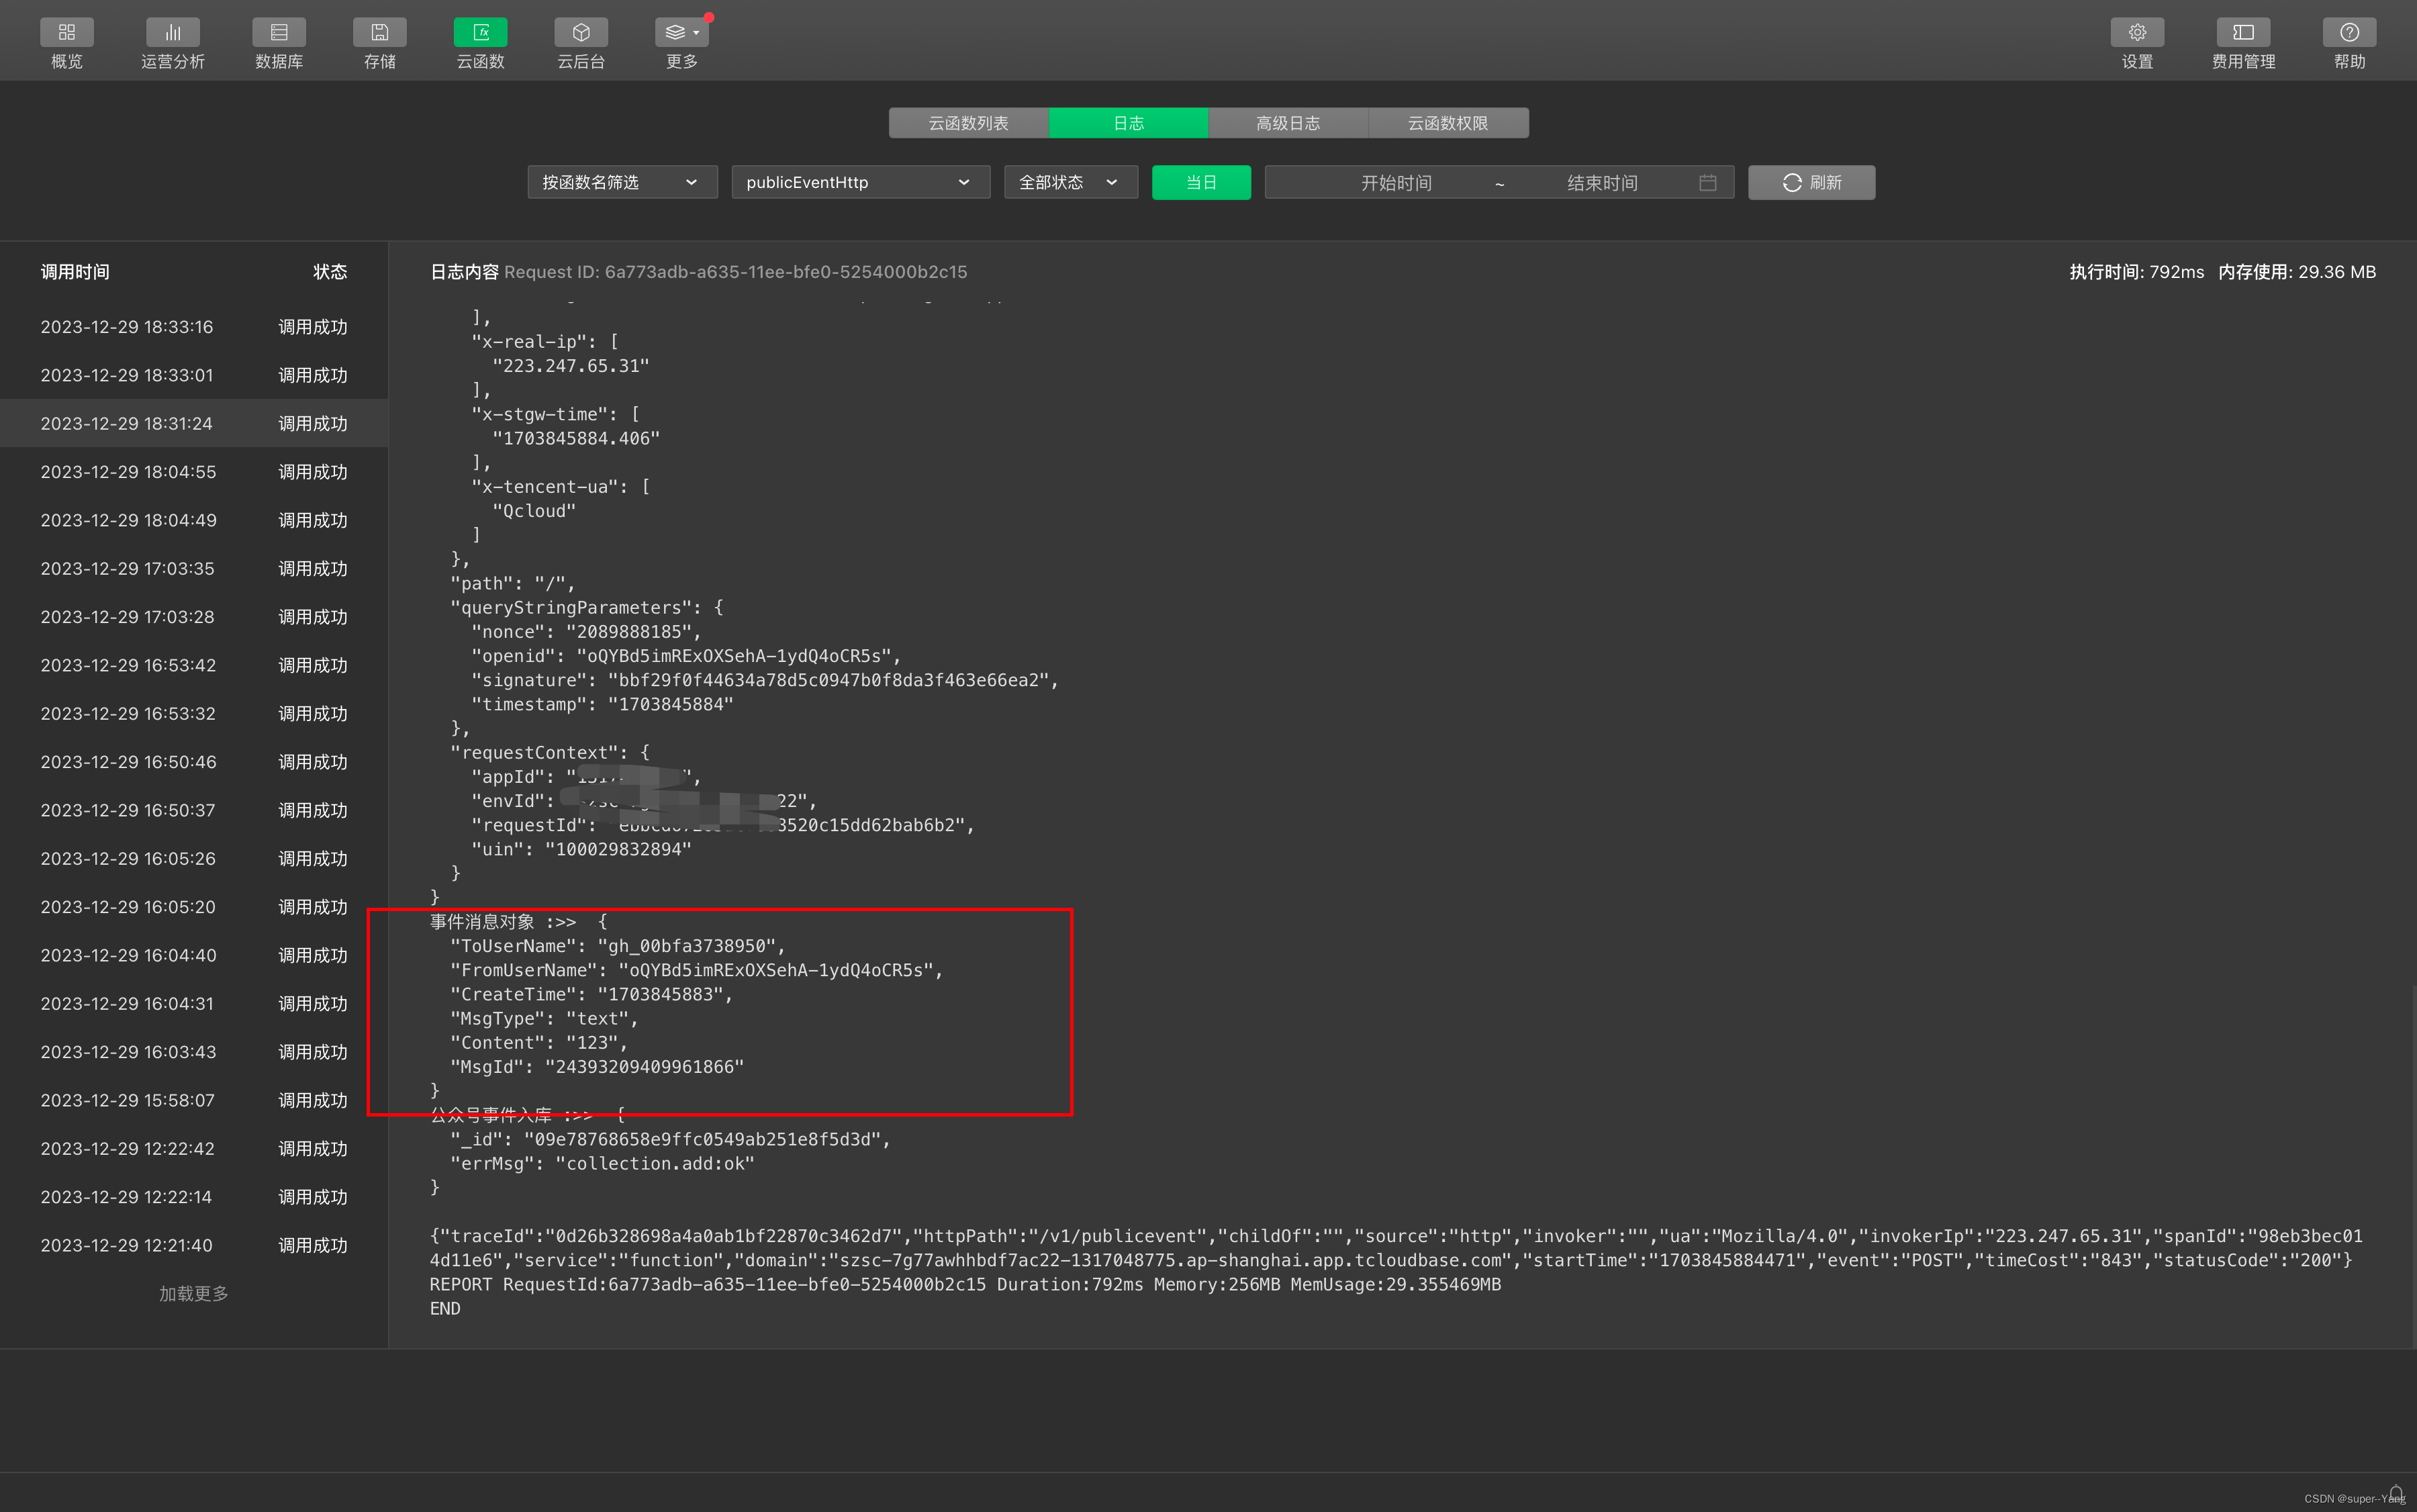Select log entry 2023-12-29 16:50:46

(194, 762)
